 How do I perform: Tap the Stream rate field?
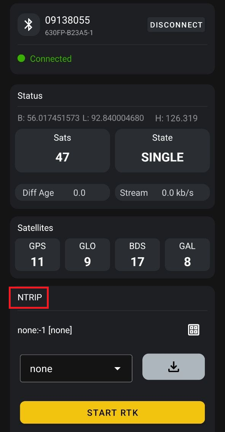point(162,193)
